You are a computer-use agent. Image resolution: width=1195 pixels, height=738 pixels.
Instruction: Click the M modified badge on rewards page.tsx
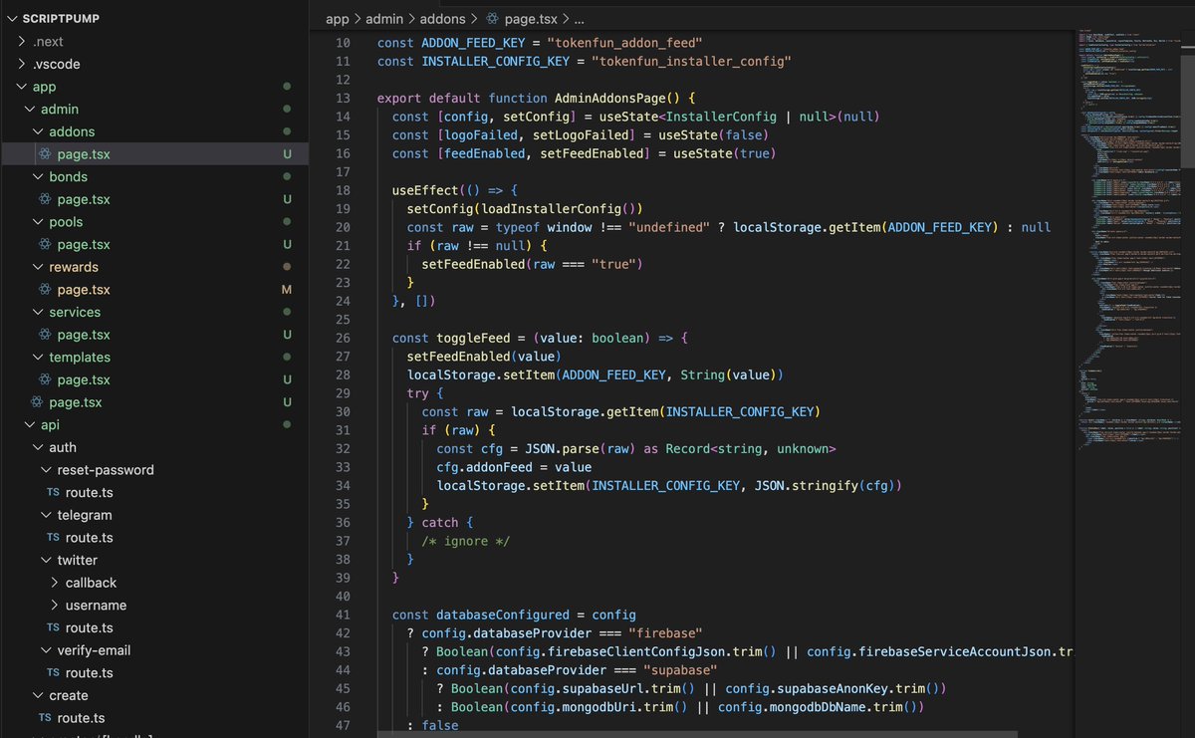[287, 289]
